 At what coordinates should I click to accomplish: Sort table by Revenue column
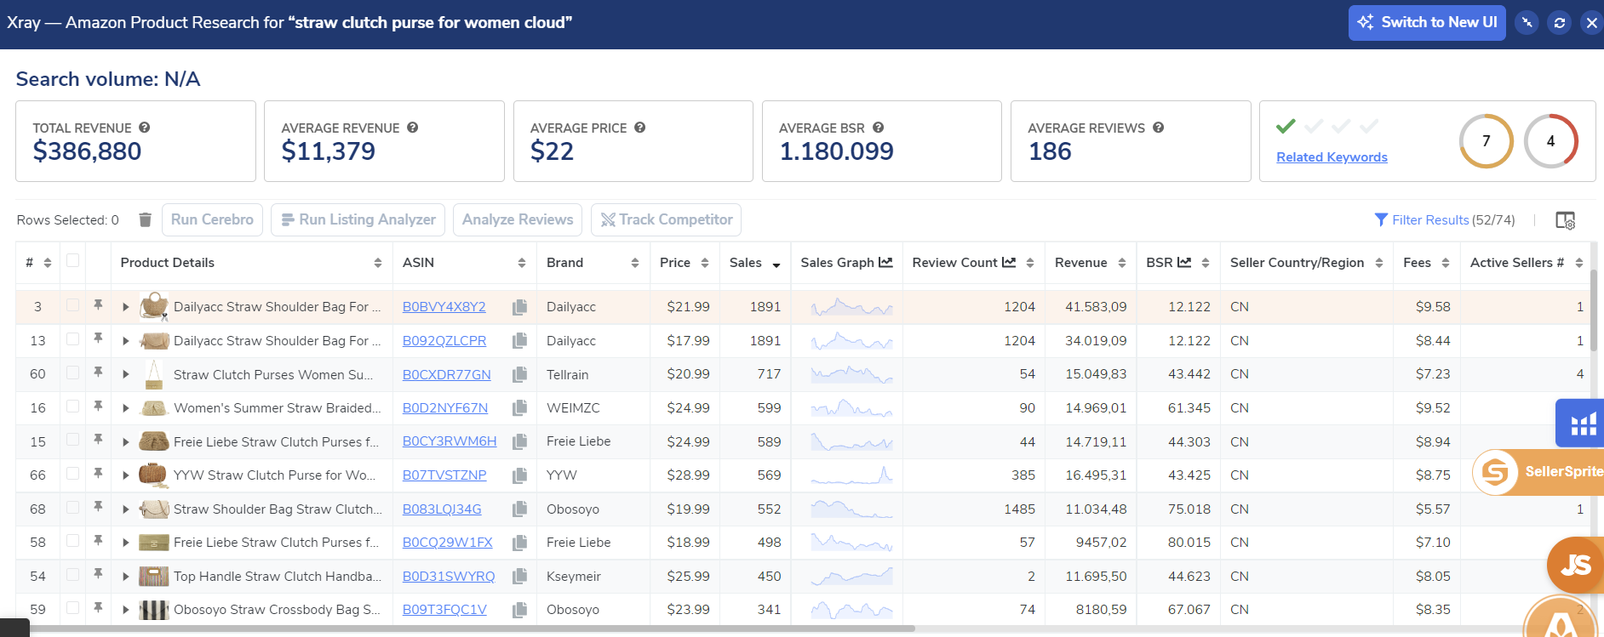pos(1122,263)
